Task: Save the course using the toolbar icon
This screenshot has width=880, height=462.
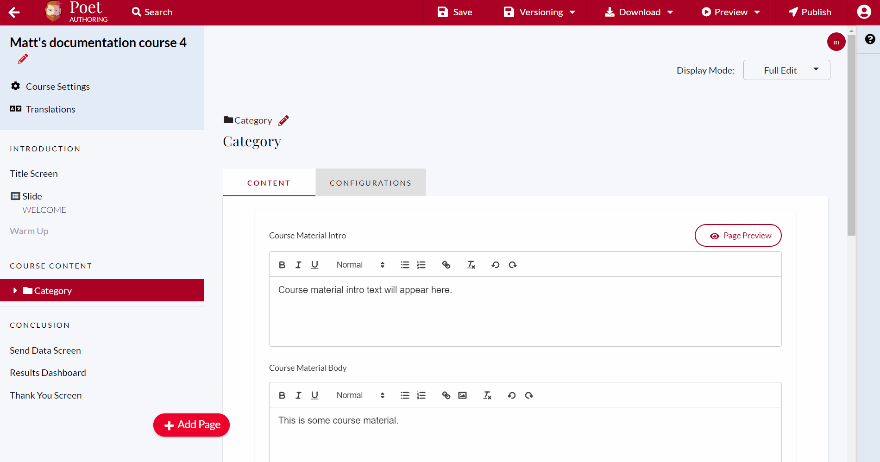Action: 455,12
